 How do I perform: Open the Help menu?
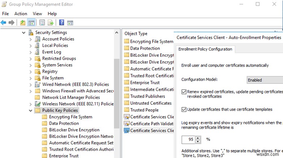click(52, 14)
